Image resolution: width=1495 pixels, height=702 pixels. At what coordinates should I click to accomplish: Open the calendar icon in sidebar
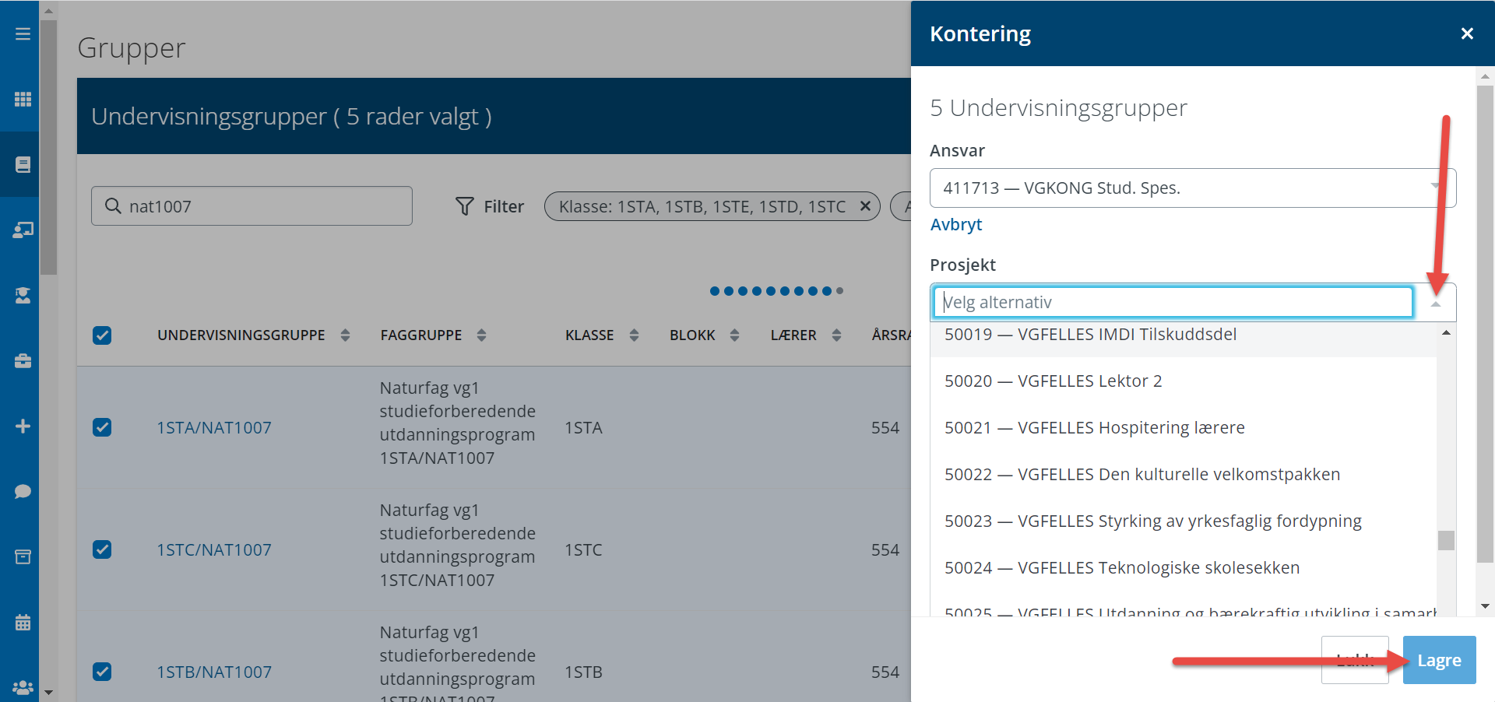coord(23,622)
